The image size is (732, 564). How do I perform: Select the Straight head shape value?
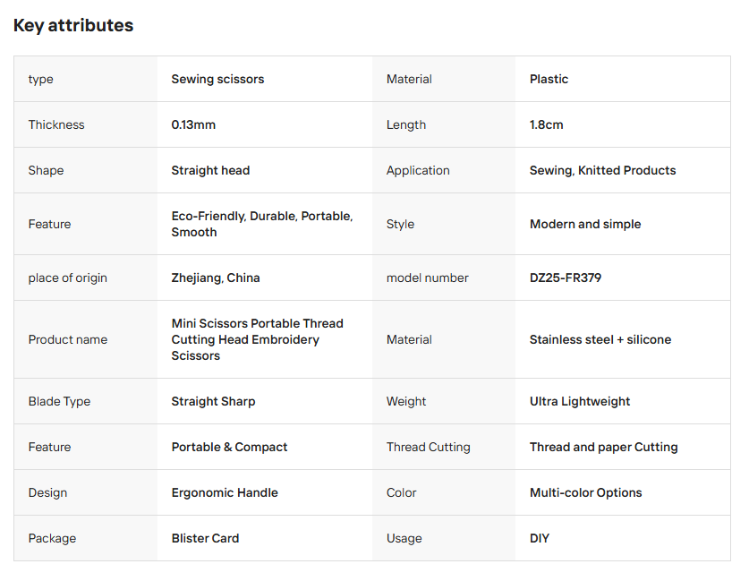click(210, 170)
